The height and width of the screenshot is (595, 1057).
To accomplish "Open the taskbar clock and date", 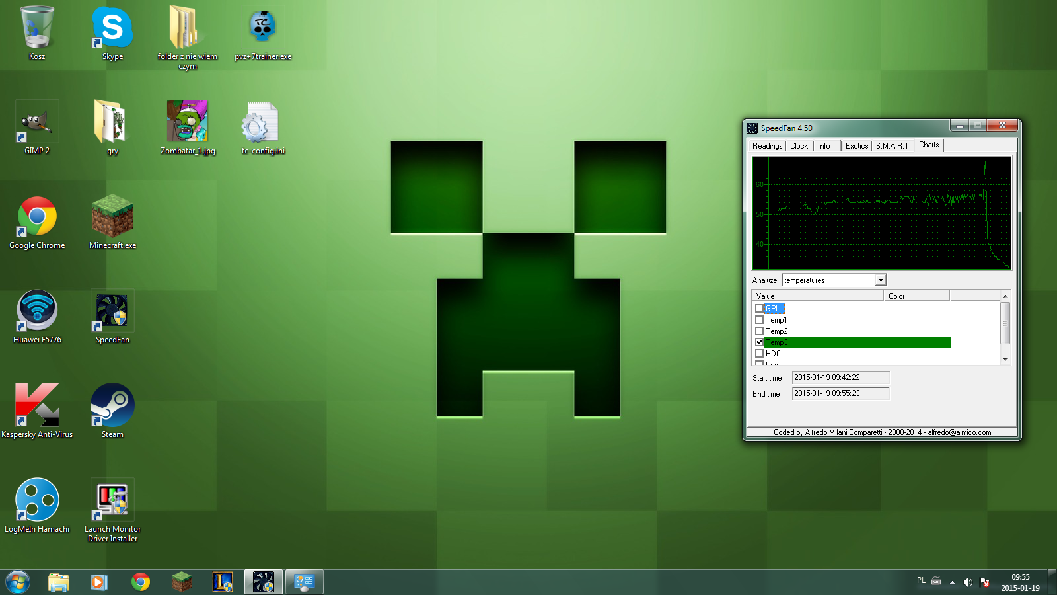I will pos(1020,582).
